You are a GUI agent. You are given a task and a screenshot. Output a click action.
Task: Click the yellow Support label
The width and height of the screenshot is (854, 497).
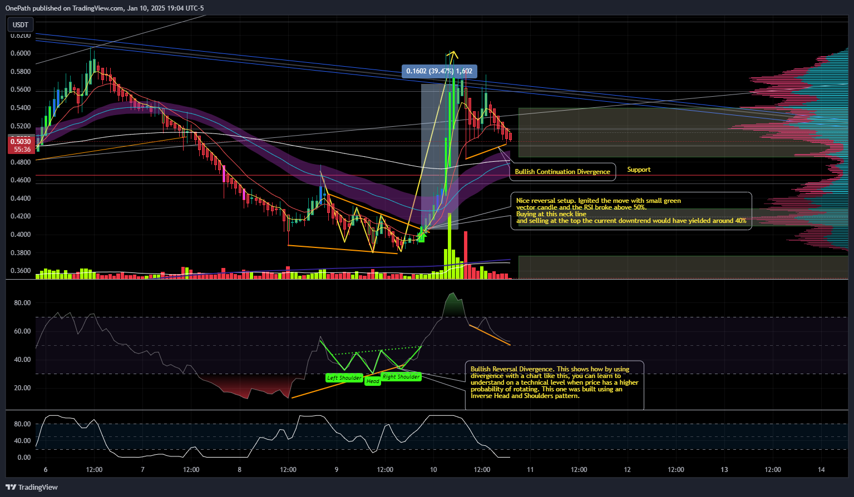pyautogui.click(x=639, y=170)
